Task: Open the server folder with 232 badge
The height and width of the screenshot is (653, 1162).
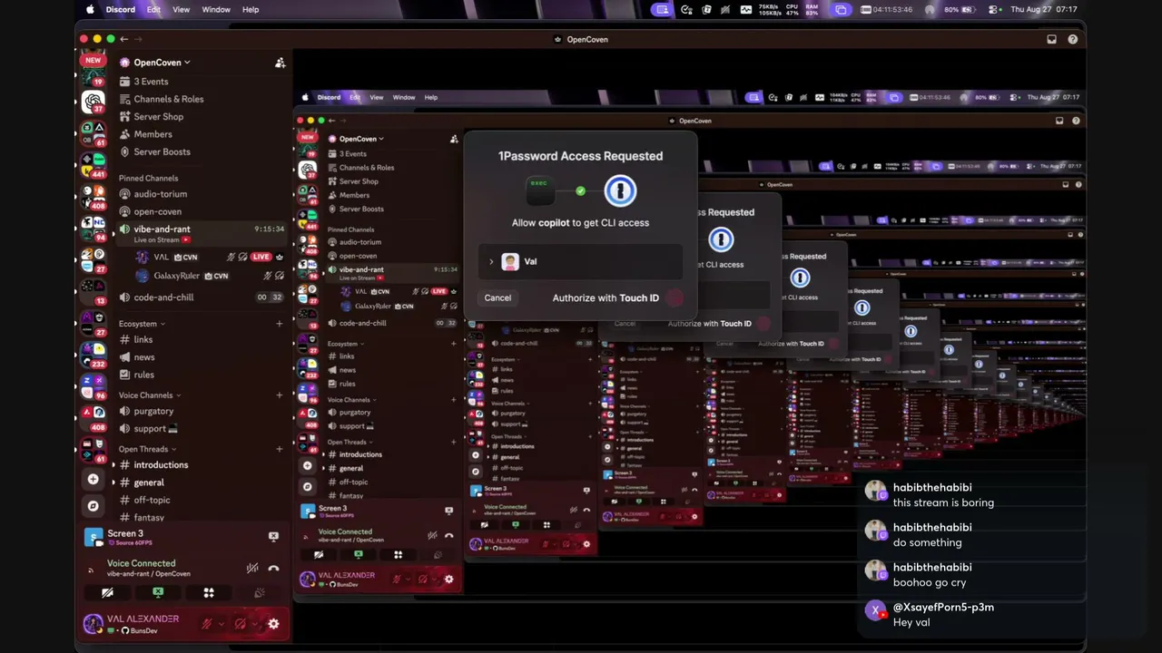Action: pyautogui.click(x=93, y=354)
